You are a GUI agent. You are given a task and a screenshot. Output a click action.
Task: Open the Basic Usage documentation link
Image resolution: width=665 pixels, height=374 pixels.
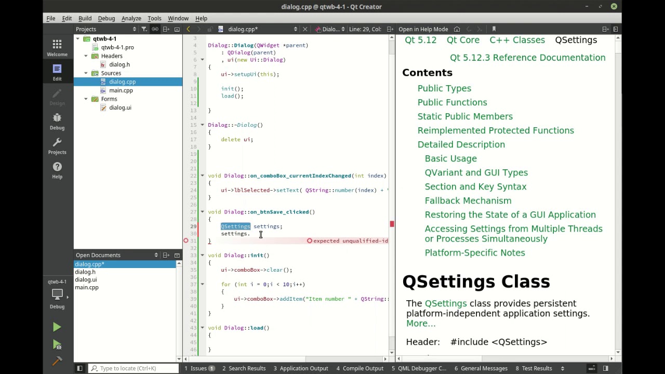tap(450, 158)
